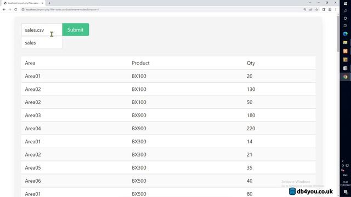Close the localhost import.php tab

(x=42, y=3)
